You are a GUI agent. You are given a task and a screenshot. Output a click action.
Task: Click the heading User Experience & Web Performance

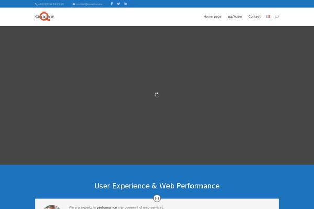(157, 186)
